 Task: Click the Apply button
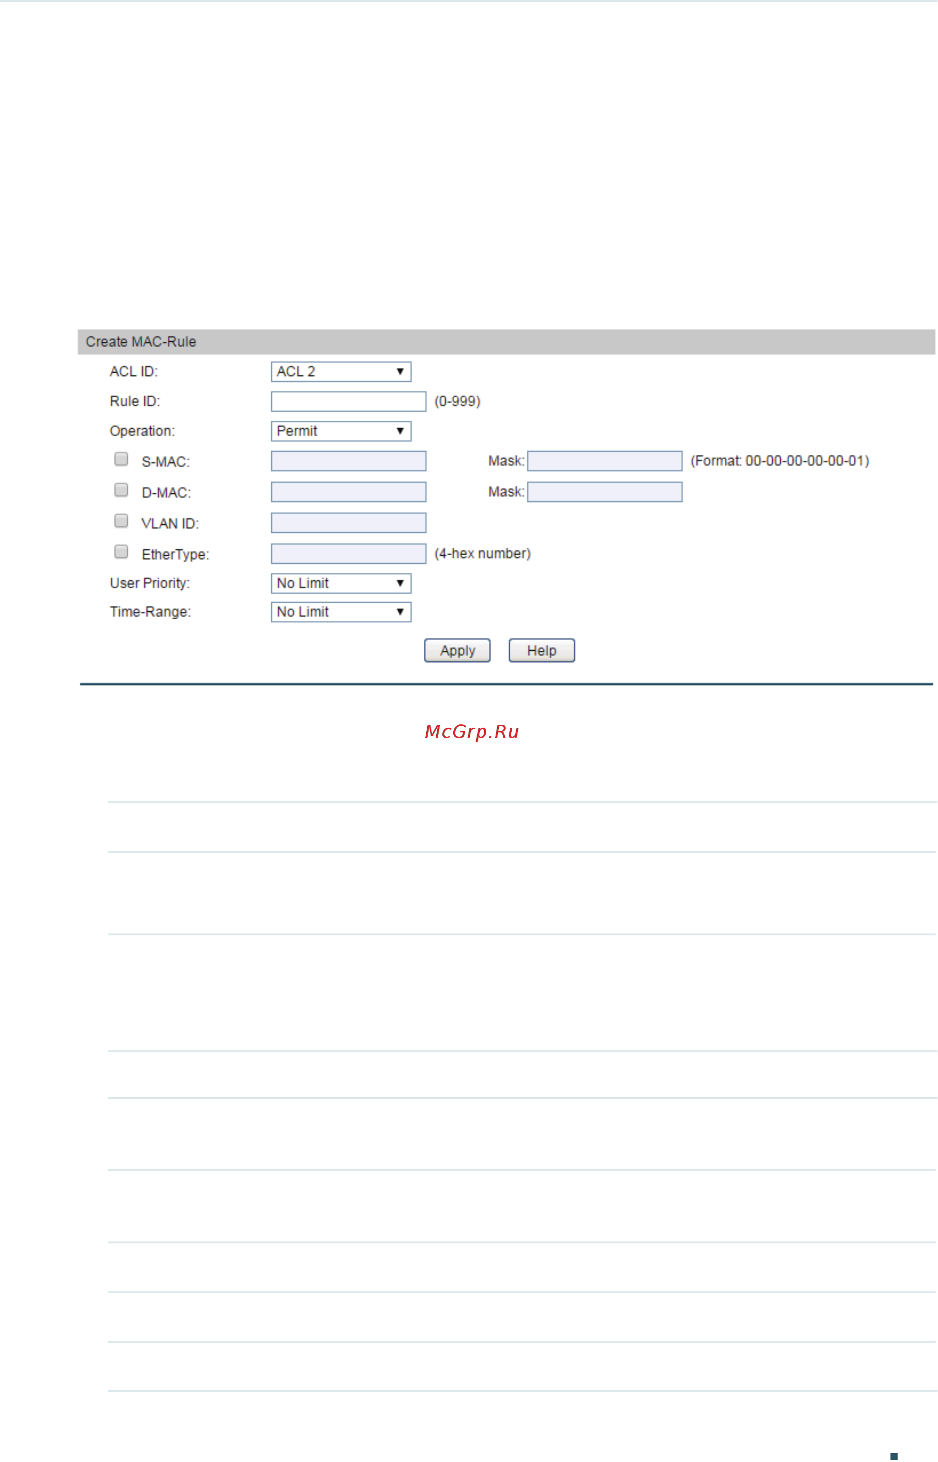tap(458, 651)
